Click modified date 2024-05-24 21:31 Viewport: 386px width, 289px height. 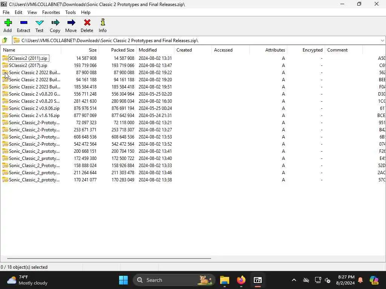pyautogui.click(x=155, y=115)
